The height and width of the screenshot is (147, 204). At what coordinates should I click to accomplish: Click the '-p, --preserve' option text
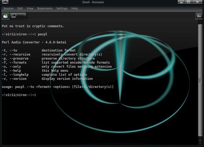point(15,59)
